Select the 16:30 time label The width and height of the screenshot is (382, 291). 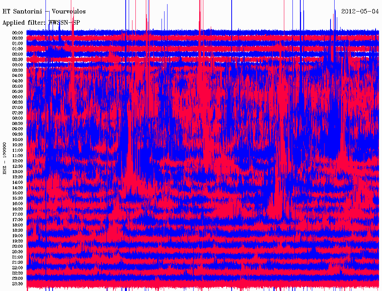[x=18, y=209]
